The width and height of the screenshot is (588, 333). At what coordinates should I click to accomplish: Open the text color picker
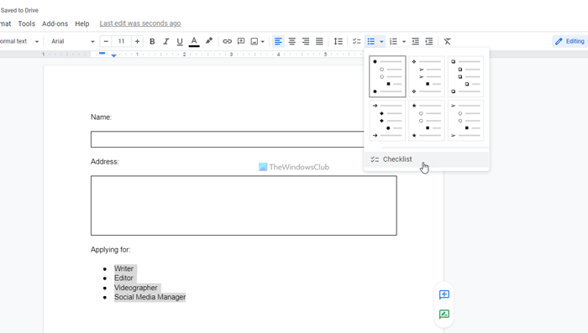click(x=194, y=42)
